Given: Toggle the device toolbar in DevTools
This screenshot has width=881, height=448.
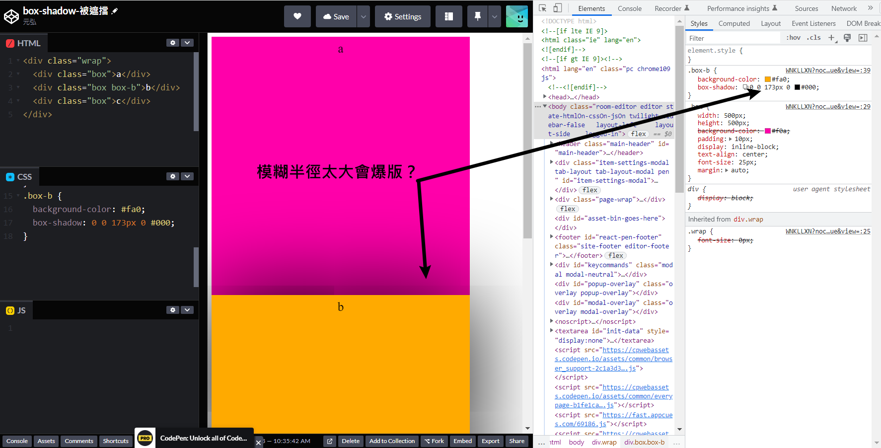Looking at the screenshot, I should [557, 8].
